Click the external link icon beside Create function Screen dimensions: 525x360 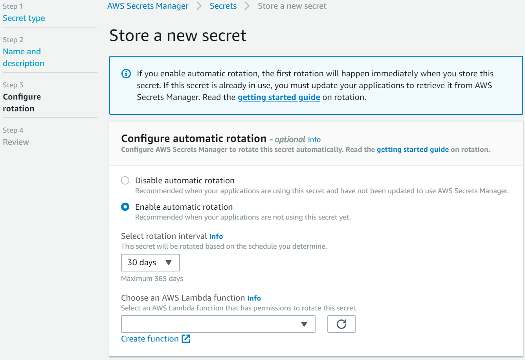pyautogui.click(x=186, y=339)
